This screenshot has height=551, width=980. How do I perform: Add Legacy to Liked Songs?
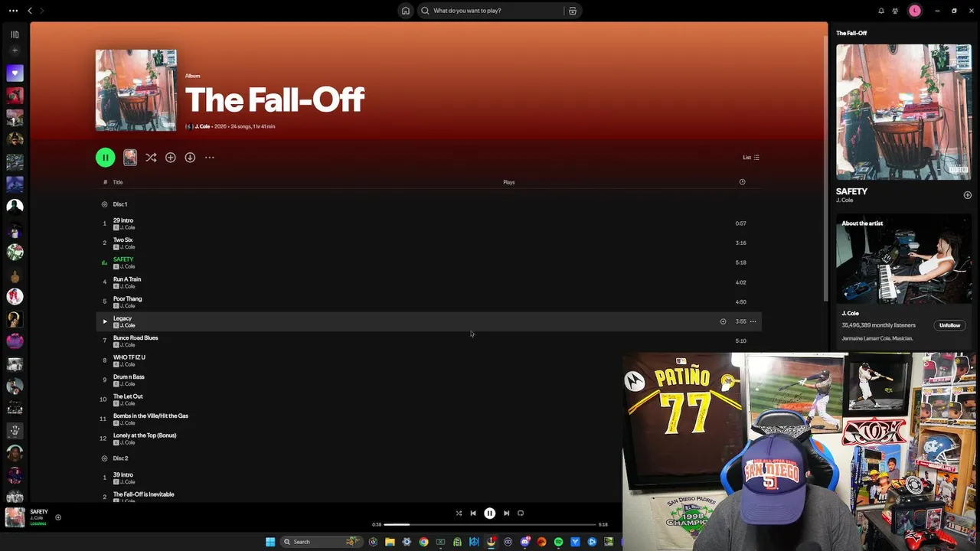coord(723,321)
